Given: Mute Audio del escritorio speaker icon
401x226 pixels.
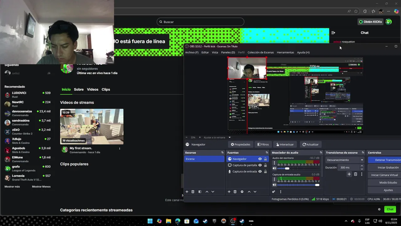Looking at the screenshot, I should [274, 169].
